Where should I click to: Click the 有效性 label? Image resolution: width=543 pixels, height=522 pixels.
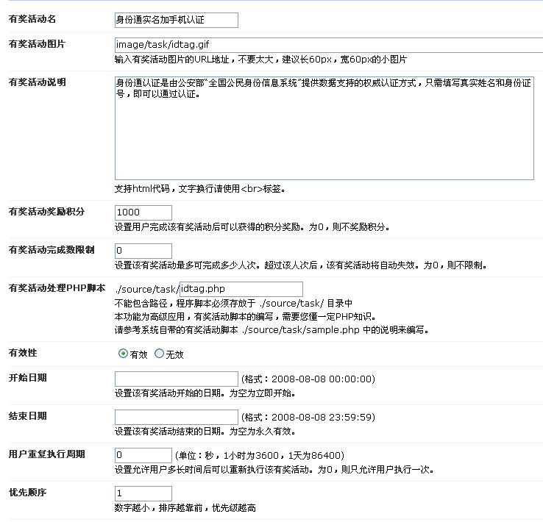tap(23, 353)
